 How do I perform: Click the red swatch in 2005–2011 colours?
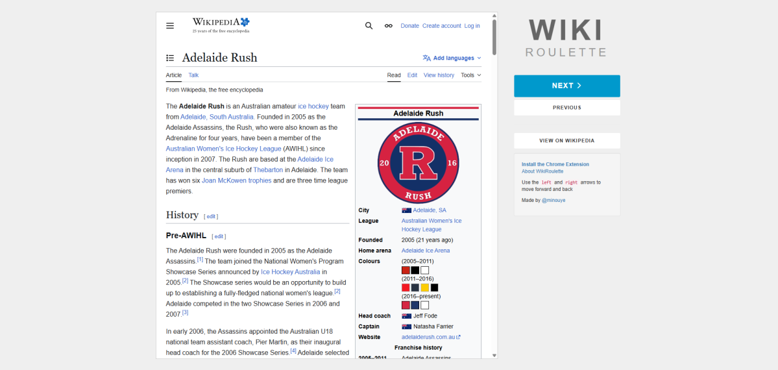click(x=406, y=271)
